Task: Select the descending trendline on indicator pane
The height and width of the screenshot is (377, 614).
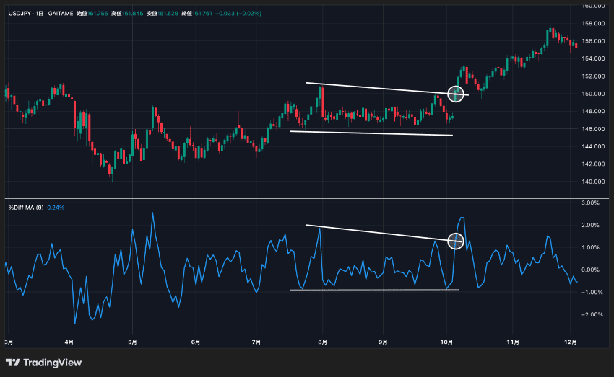Action: click(x=384, y=234)
